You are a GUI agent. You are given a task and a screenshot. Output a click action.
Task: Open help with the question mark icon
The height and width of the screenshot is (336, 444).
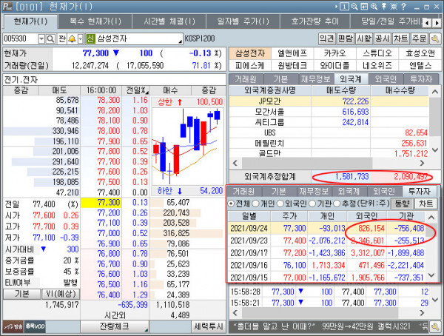403,7
